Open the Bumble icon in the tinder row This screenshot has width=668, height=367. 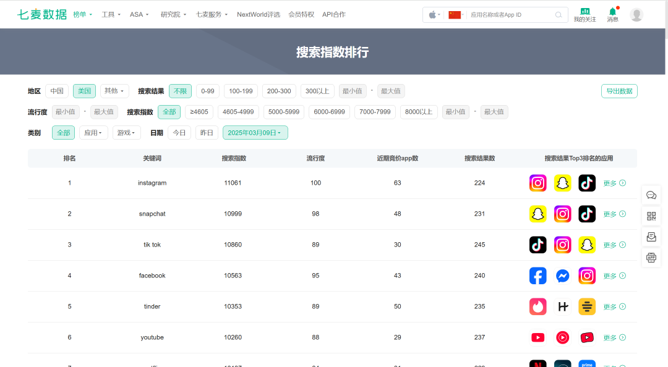[x=587, y=306]
